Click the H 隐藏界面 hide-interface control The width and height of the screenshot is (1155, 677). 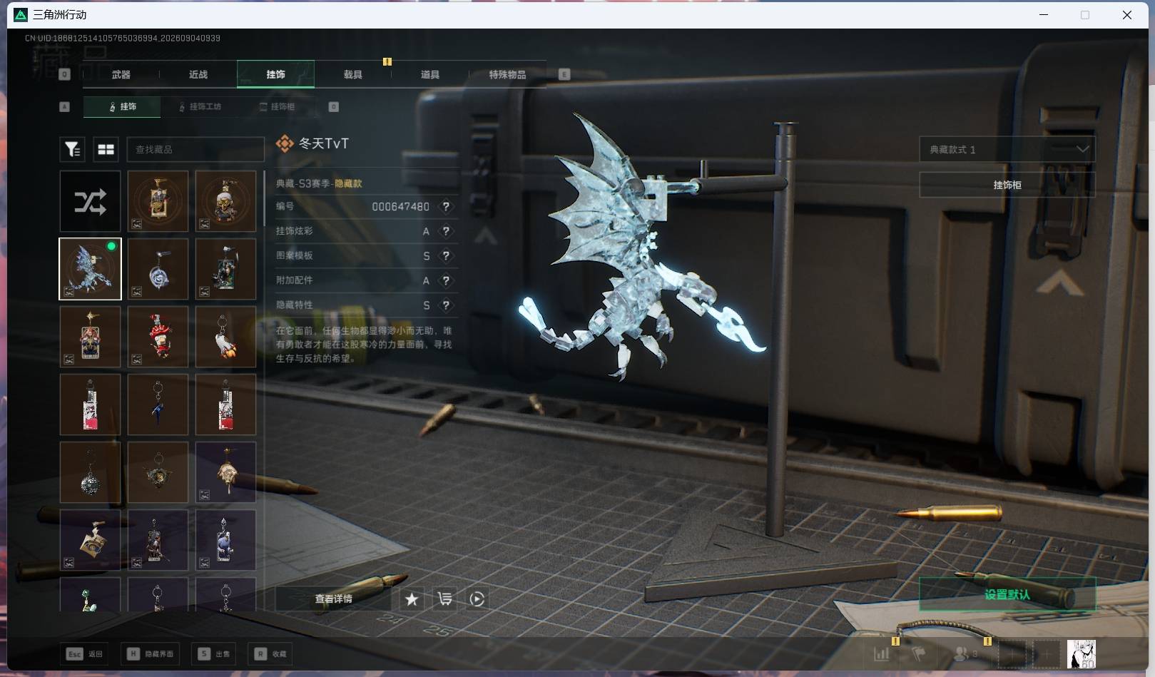click(x=150, y=654)
